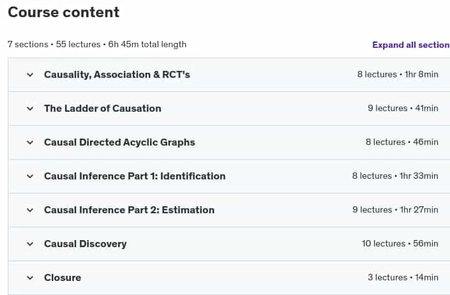Open Causal Inference Part 2: Estimation title
450x295 pixels.
(x=130, y=210)
